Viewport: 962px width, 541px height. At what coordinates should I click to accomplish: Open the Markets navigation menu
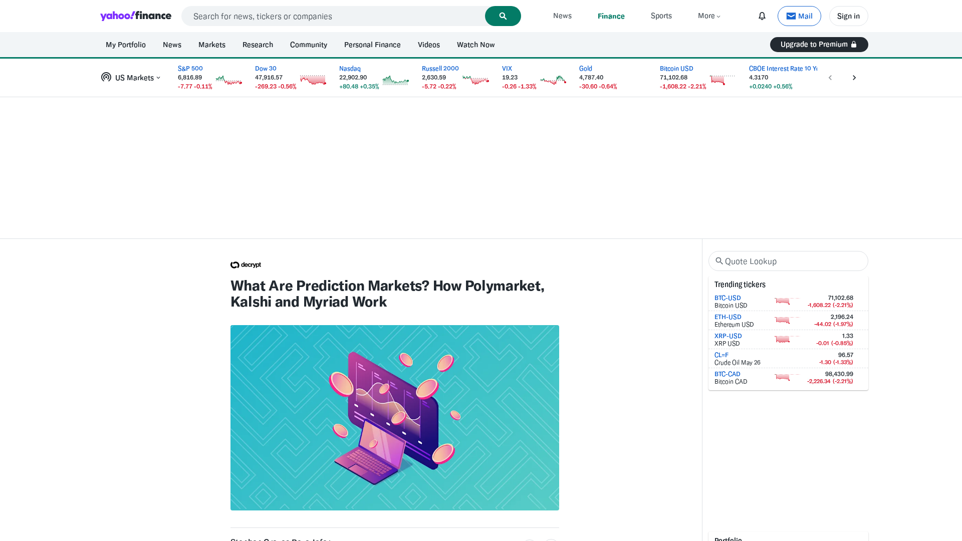211,45
